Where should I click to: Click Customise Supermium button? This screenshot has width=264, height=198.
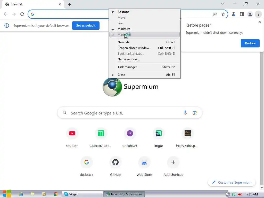(x=232, y=182)
